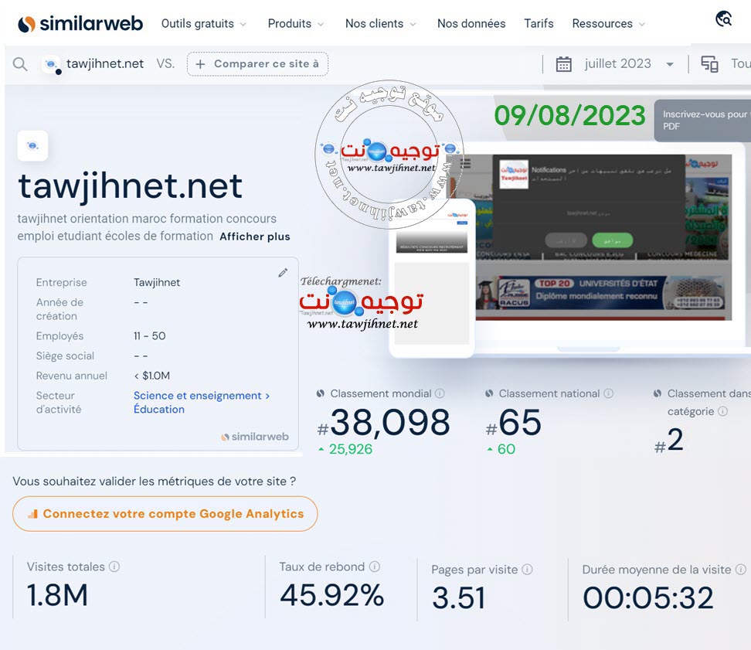Open Tarifs page
This screenshot has height=650, width=751.
[539, 23]
